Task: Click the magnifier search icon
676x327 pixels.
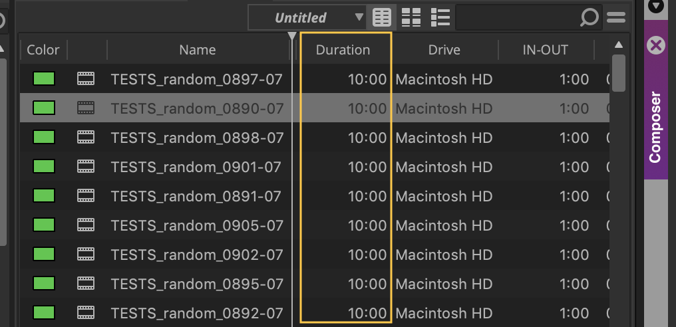Action: coord(589,18)
